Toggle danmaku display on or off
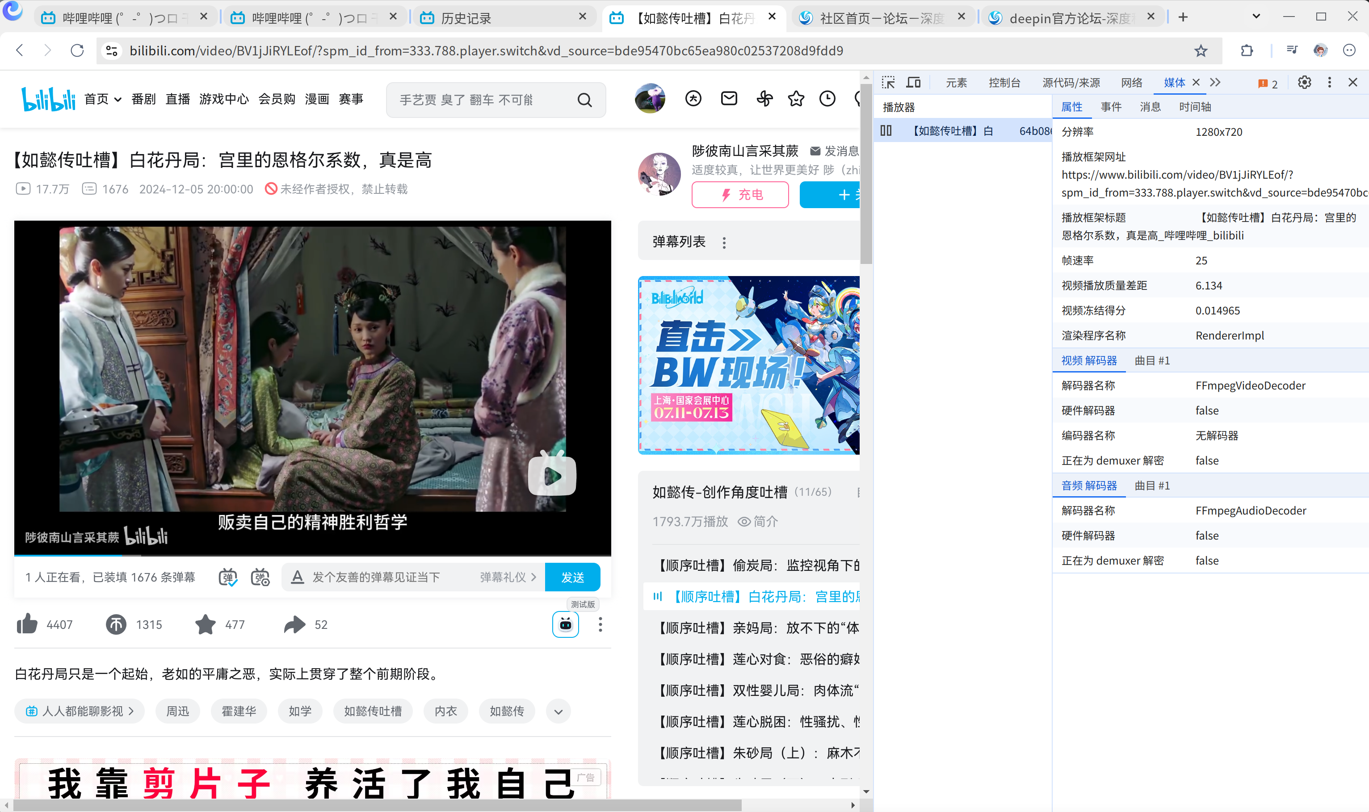Image resolution: width=1369 pixels, height=812 pixels. click(228, 577)
